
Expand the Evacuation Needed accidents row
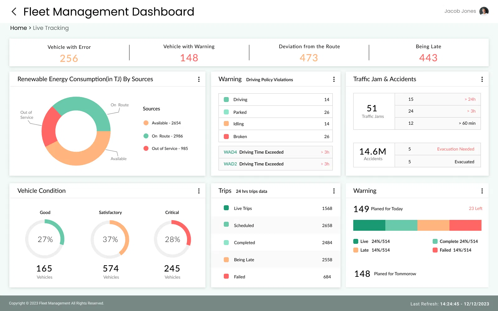437,149
